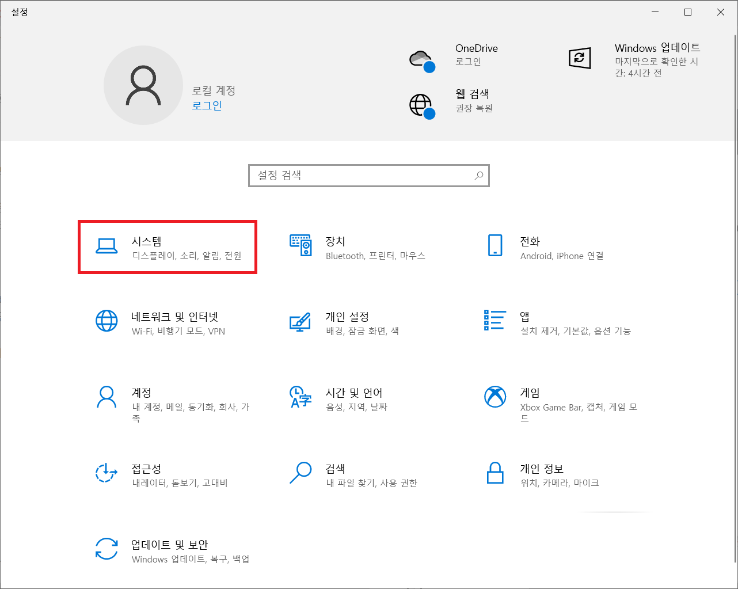Image resolution: width=738 pixels, height=589 pixels.
Task: Select the 게임 category title
Action: point(530,393)
